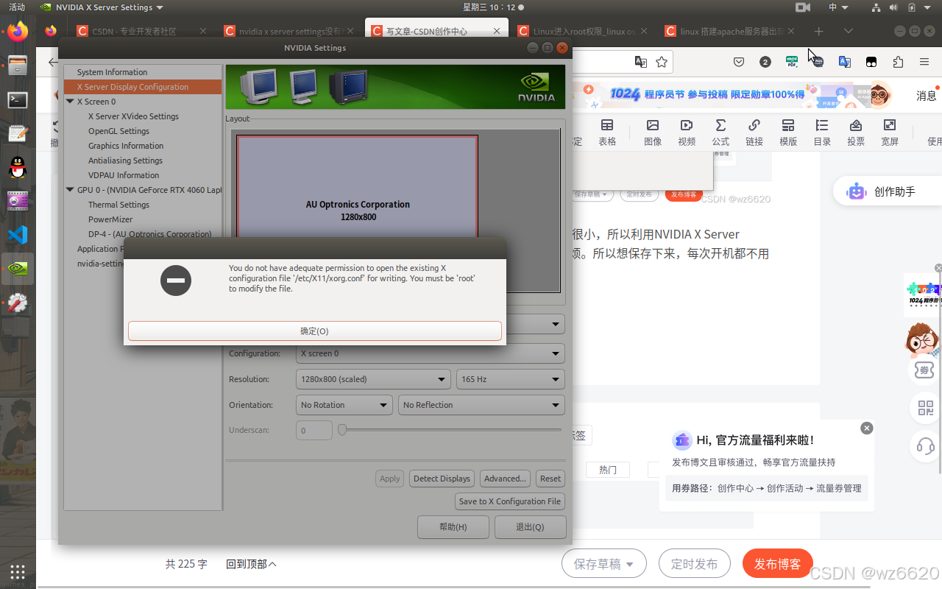Insert an image with the 图像 icon
This screenshot has height=589, width=942.
[x=653, y=133]
